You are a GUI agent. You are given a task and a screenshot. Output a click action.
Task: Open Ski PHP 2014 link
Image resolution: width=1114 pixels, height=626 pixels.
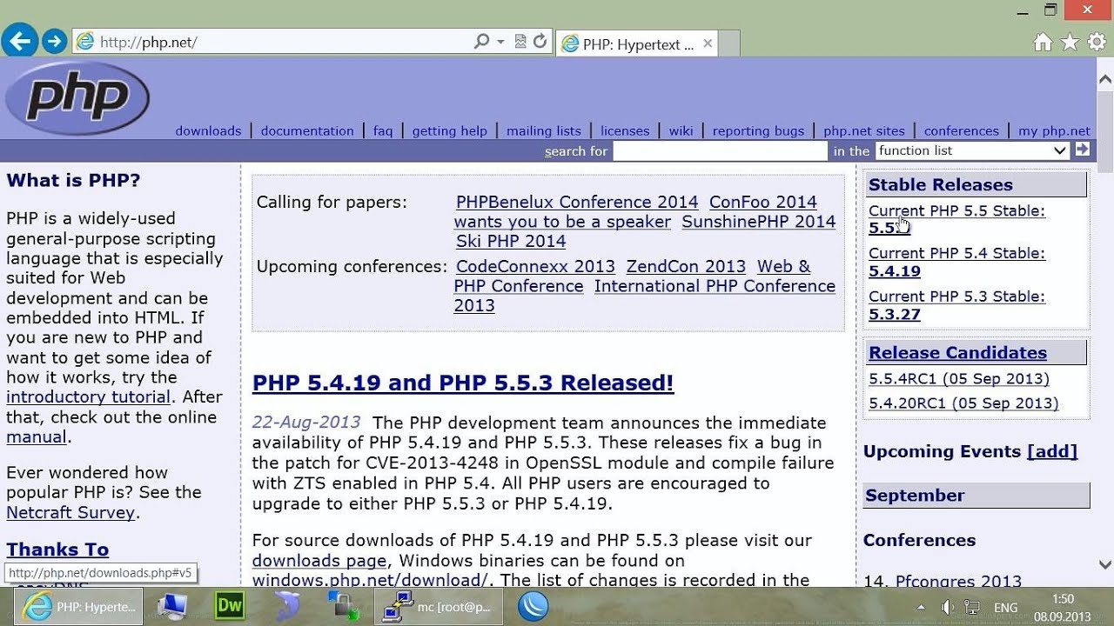point(511,242)
